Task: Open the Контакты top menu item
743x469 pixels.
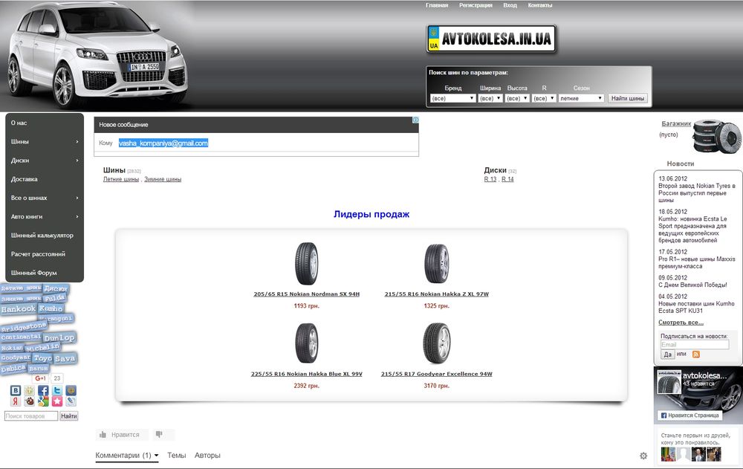Action: (540, 5)
